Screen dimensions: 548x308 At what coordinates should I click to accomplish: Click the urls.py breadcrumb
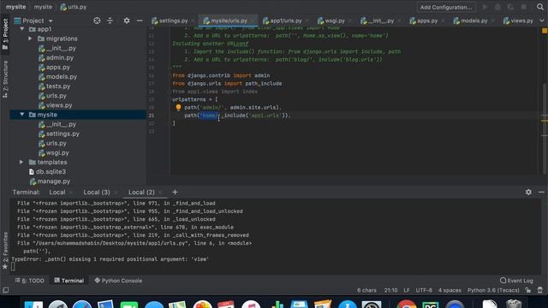click(74, 7)
